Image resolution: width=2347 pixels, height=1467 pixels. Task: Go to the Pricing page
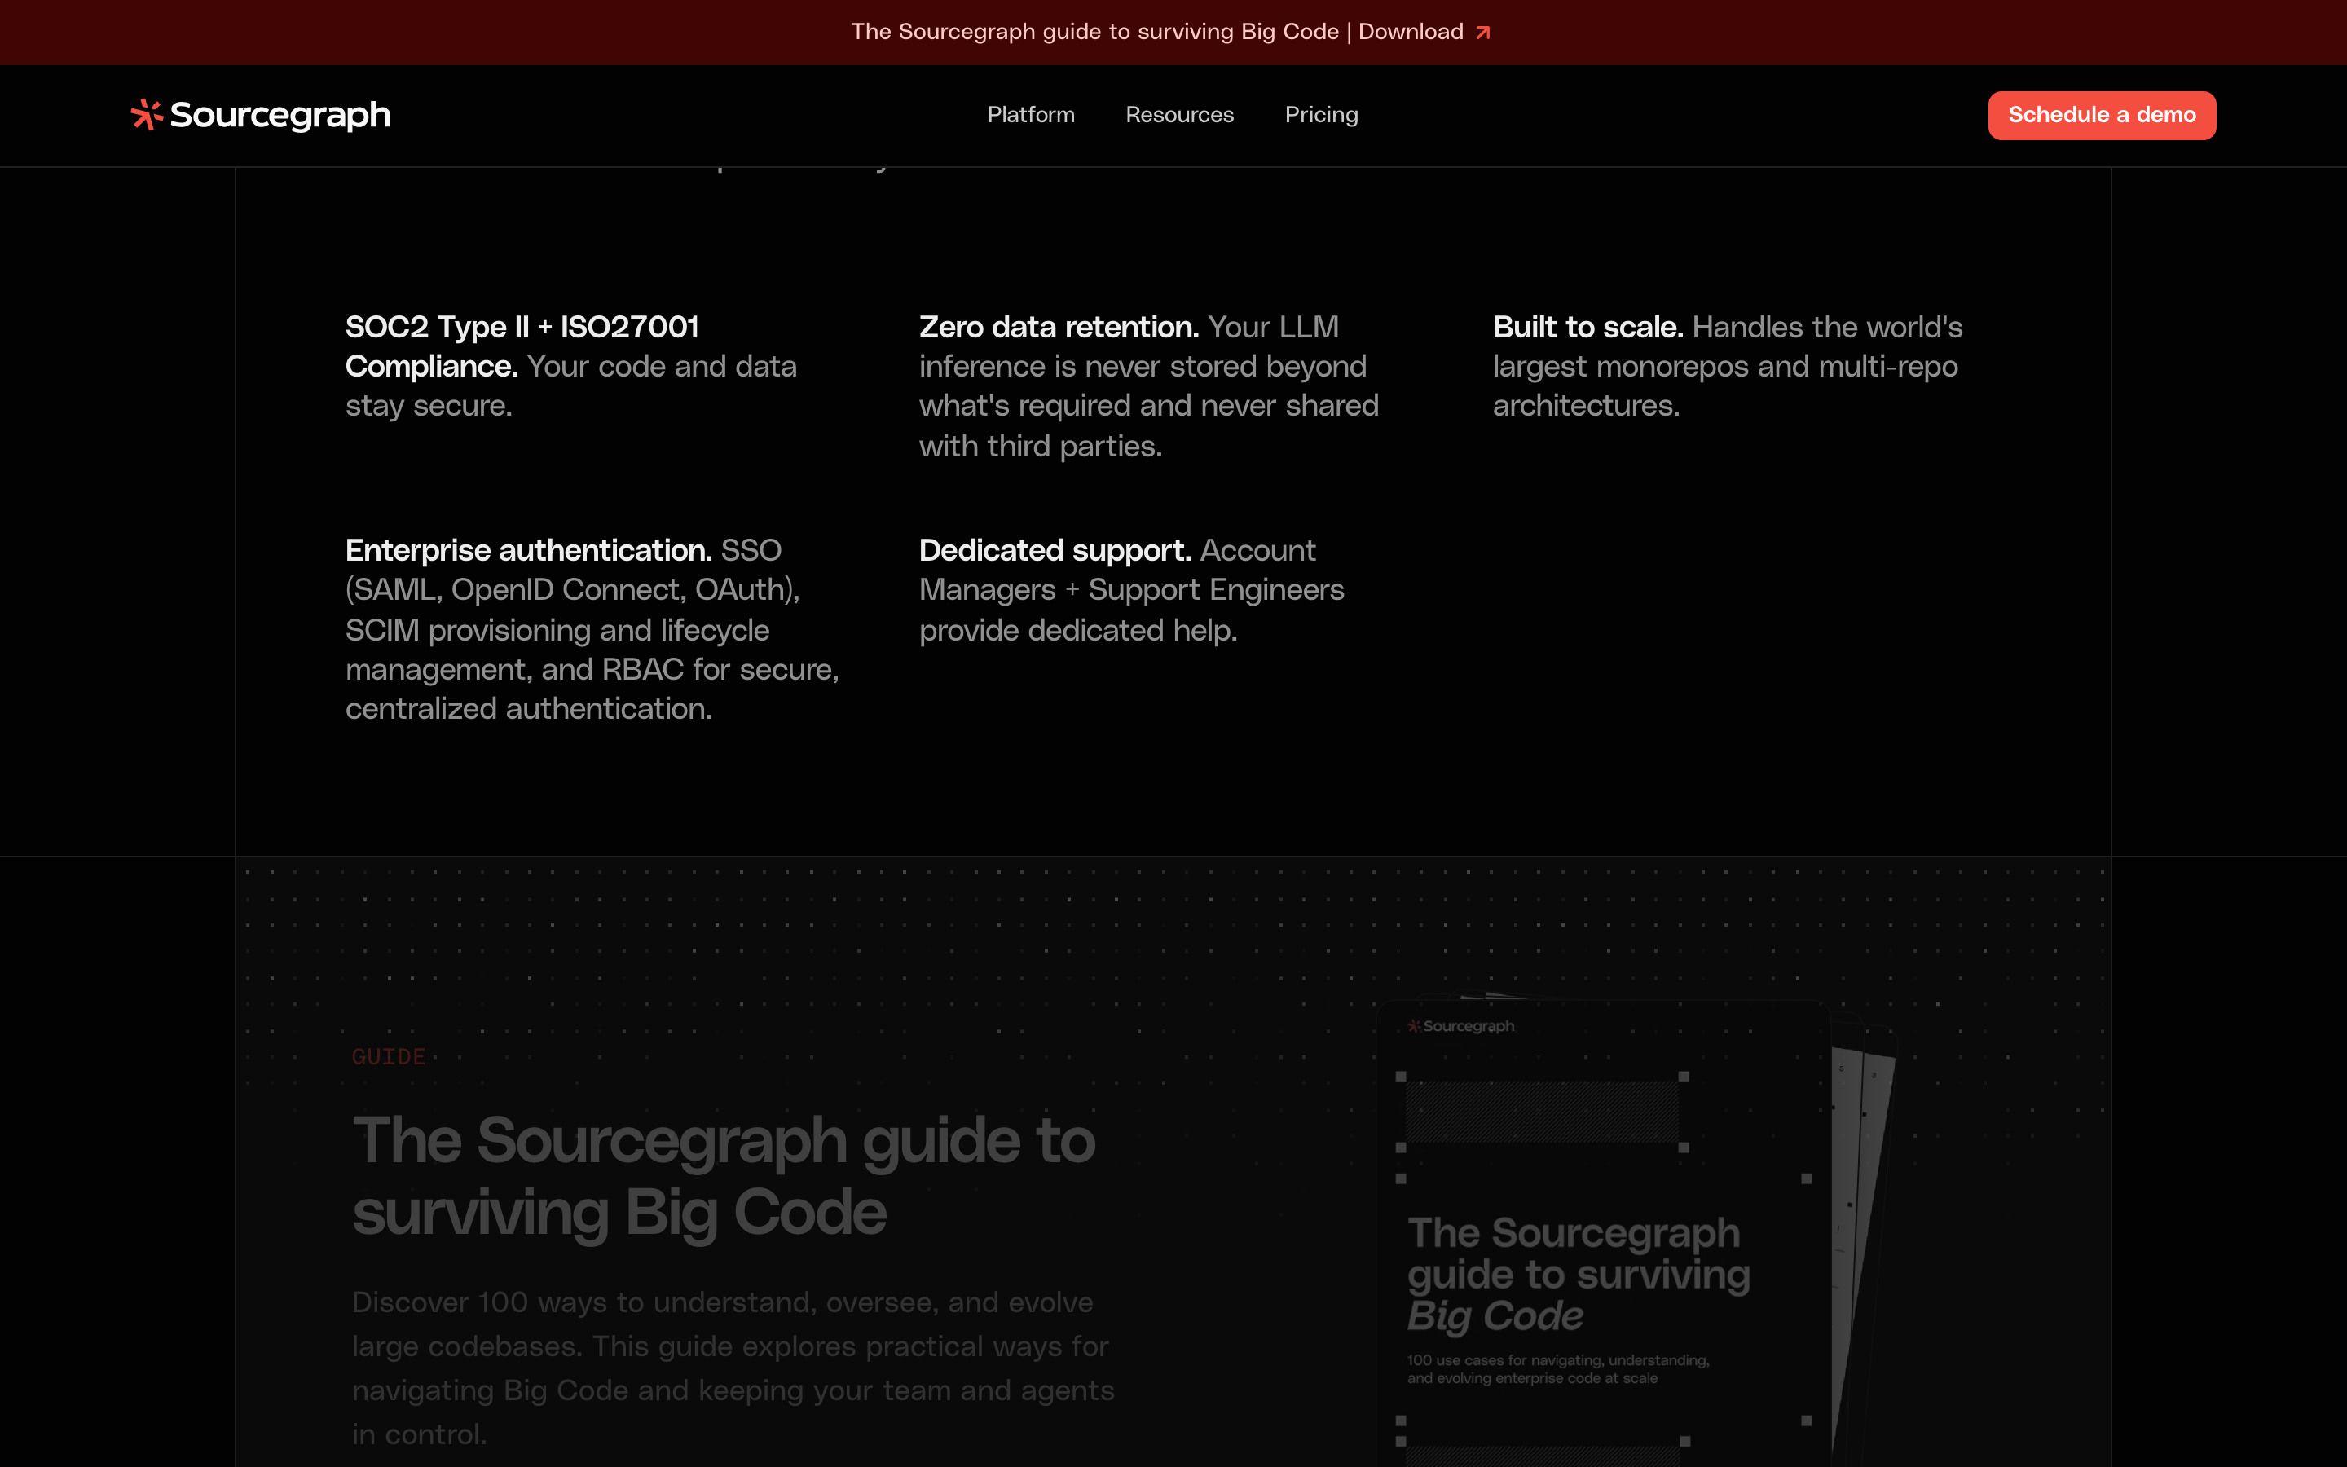[x=1321, y=114]
